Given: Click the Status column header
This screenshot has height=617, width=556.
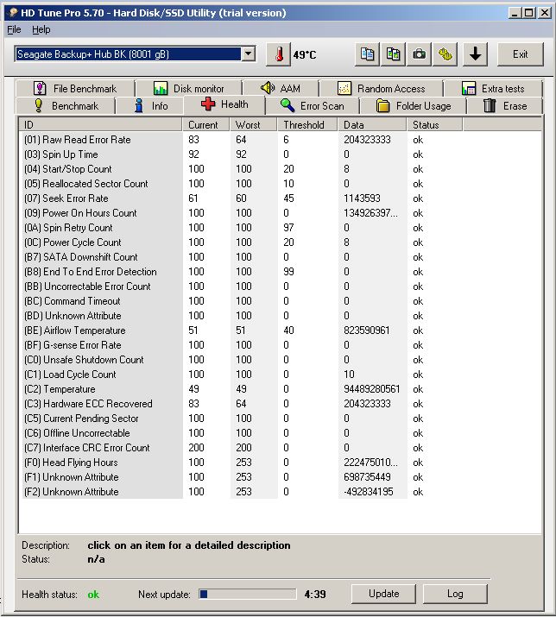Looking at the screenshot, I should [x=435, y=125].
